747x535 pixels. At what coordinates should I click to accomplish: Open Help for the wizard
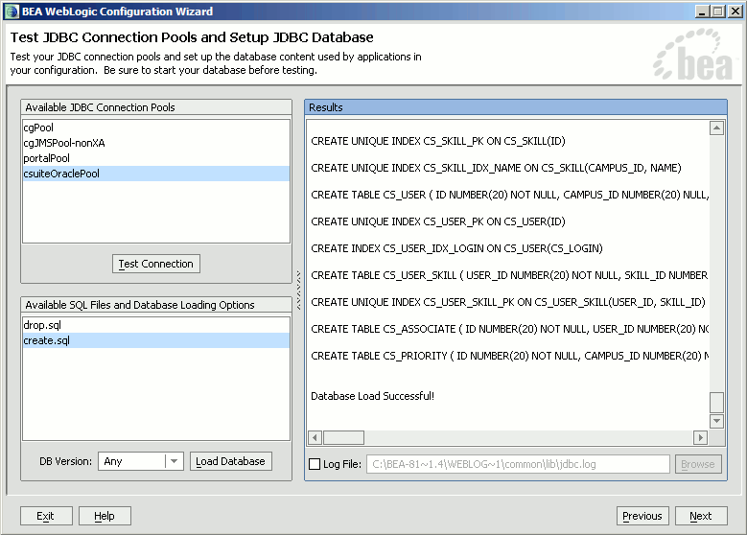[105, 516]
